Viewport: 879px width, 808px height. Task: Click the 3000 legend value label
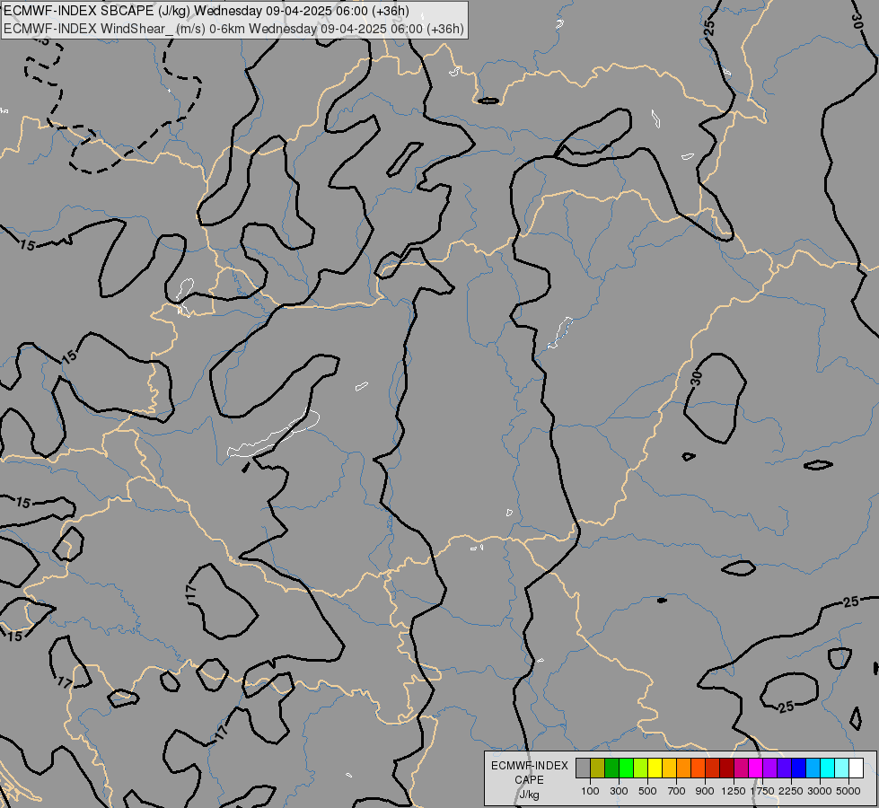coord(820,791)
